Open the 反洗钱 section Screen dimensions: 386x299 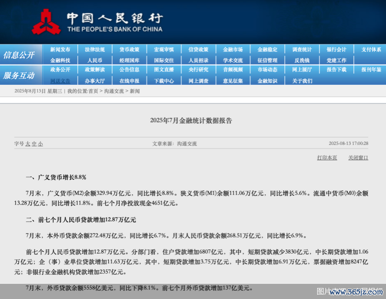coord(302,60)
